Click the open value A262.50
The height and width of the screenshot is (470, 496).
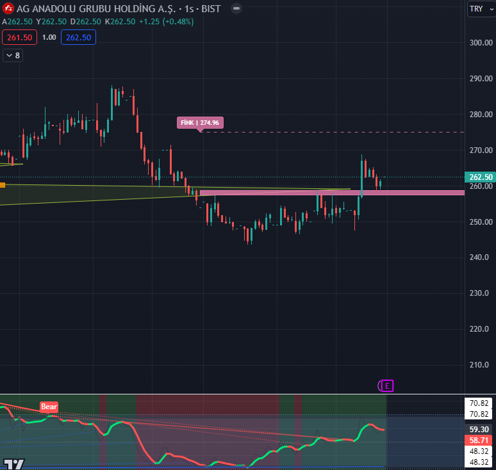point(17,22)
